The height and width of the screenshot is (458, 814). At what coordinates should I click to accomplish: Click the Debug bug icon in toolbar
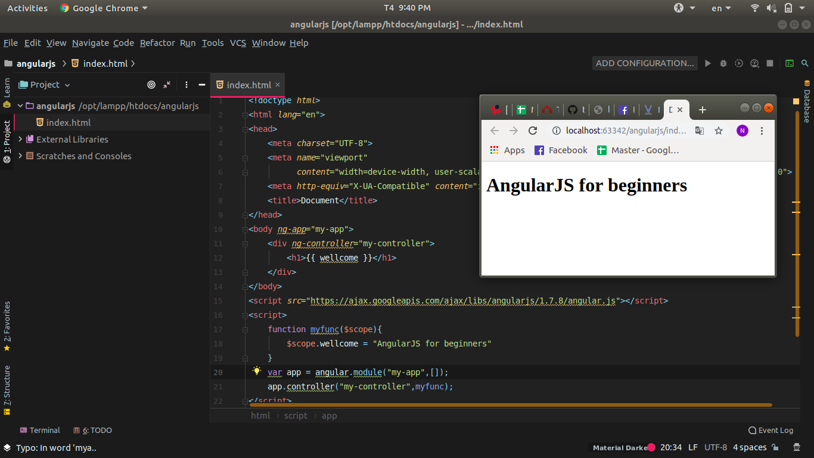pyautogui.click(x=723, y=63)
